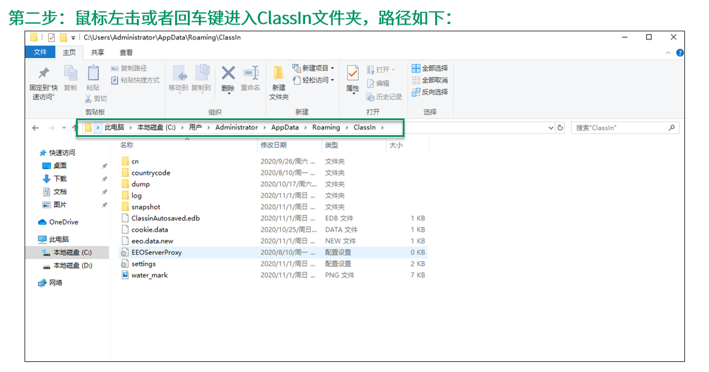709x372 pixels.
Task: Select the snapshot folder
Action: tap(145, 207)
